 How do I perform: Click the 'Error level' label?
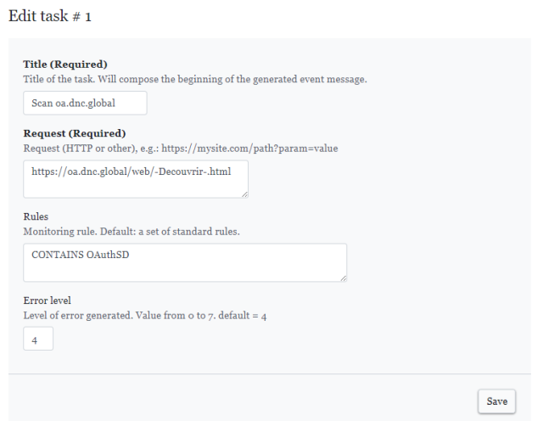[48, 300]
